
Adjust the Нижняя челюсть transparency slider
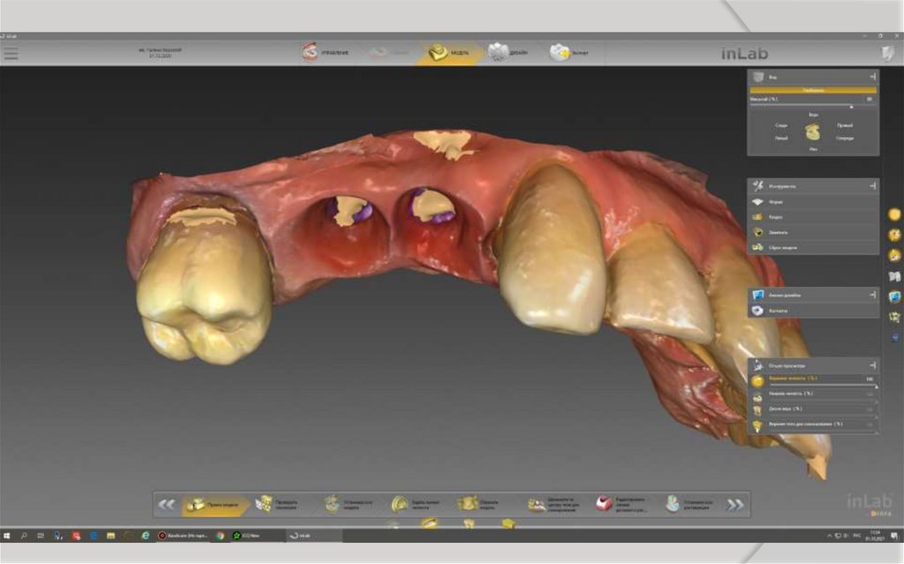click(x=822, y=401)
